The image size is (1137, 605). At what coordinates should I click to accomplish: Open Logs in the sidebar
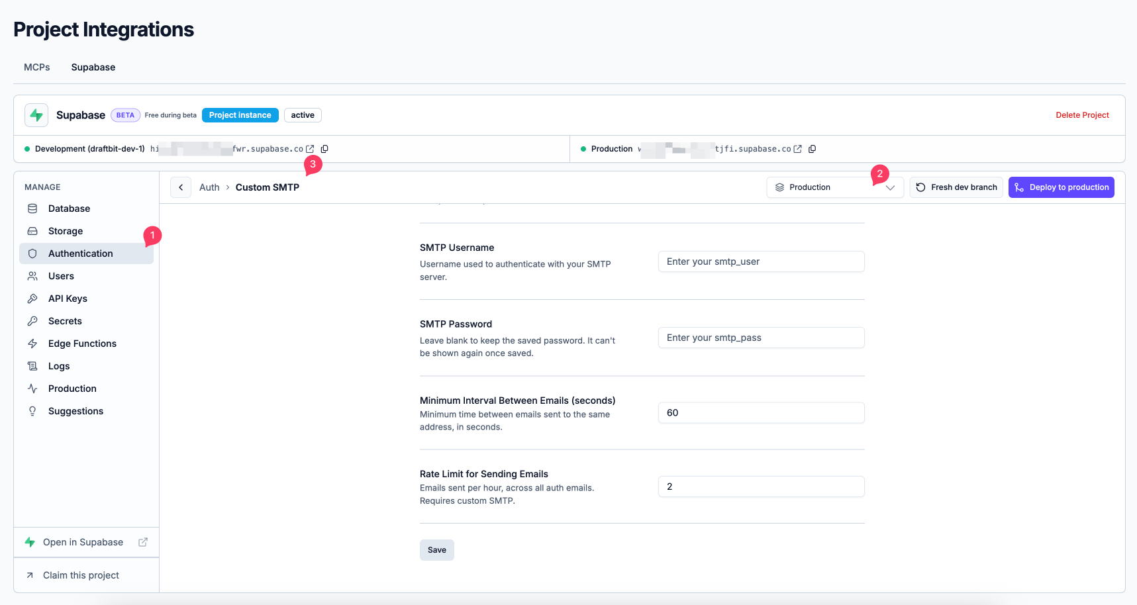tap(86, 366)
